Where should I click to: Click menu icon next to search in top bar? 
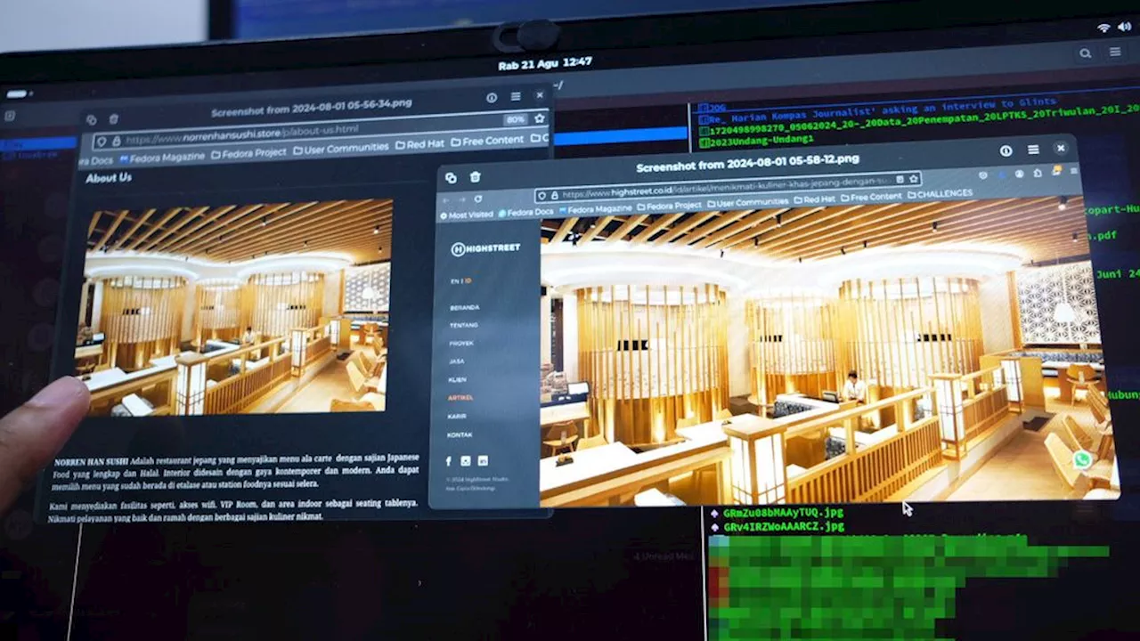(1114, 53)
